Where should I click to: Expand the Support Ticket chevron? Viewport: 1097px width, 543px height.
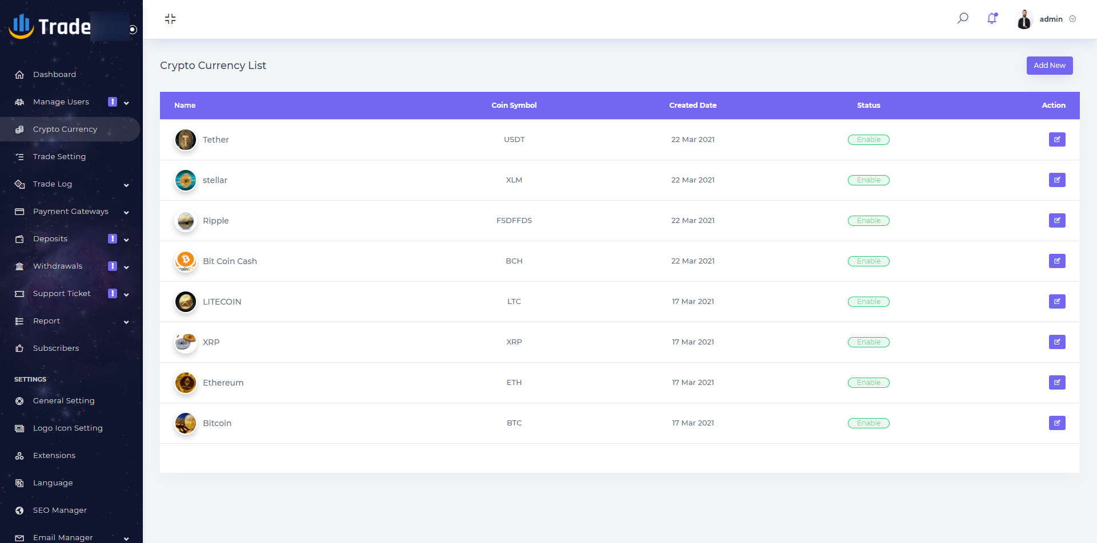[x=126, y=294]
